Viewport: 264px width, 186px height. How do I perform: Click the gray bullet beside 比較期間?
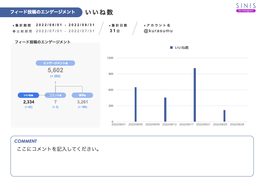tap(13, 31)
